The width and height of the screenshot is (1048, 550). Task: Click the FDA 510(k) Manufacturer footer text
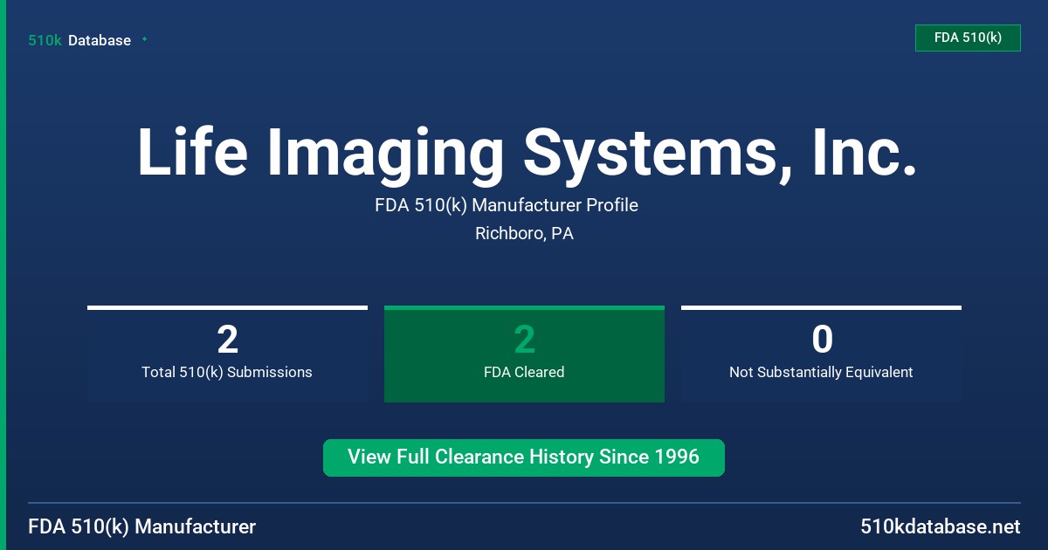pos(142,526)
